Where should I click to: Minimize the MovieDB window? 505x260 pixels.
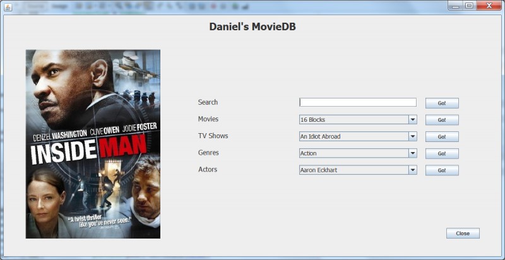point(455,6)
